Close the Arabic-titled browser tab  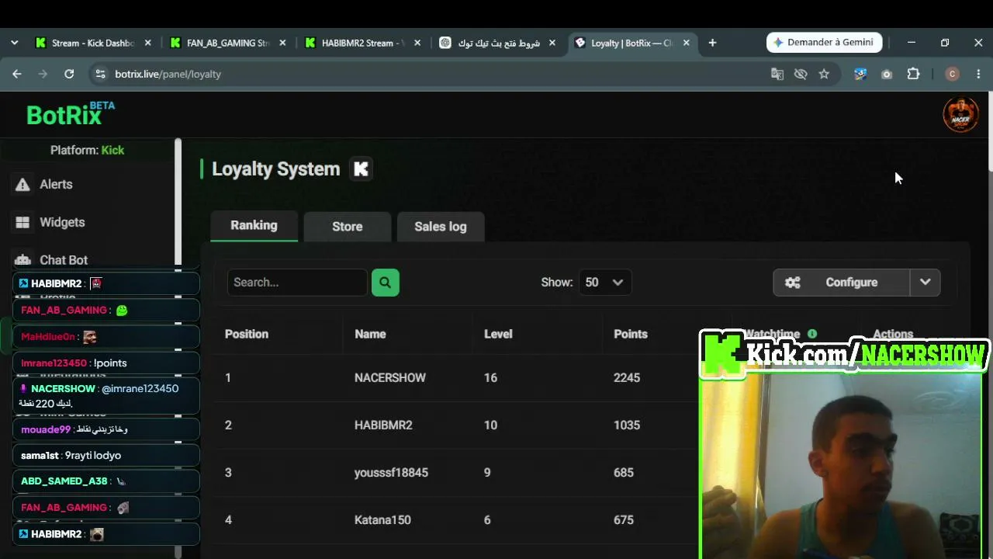pos(552,43)
